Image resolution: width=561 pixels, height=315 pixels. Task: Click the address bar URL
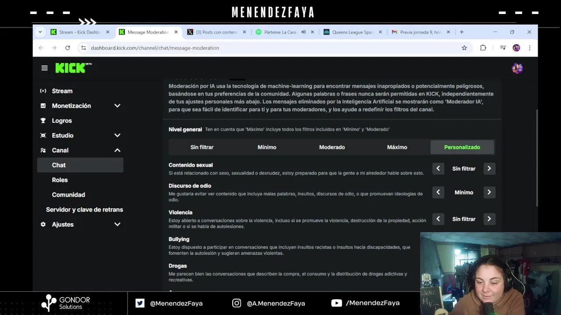pos(155,48)
